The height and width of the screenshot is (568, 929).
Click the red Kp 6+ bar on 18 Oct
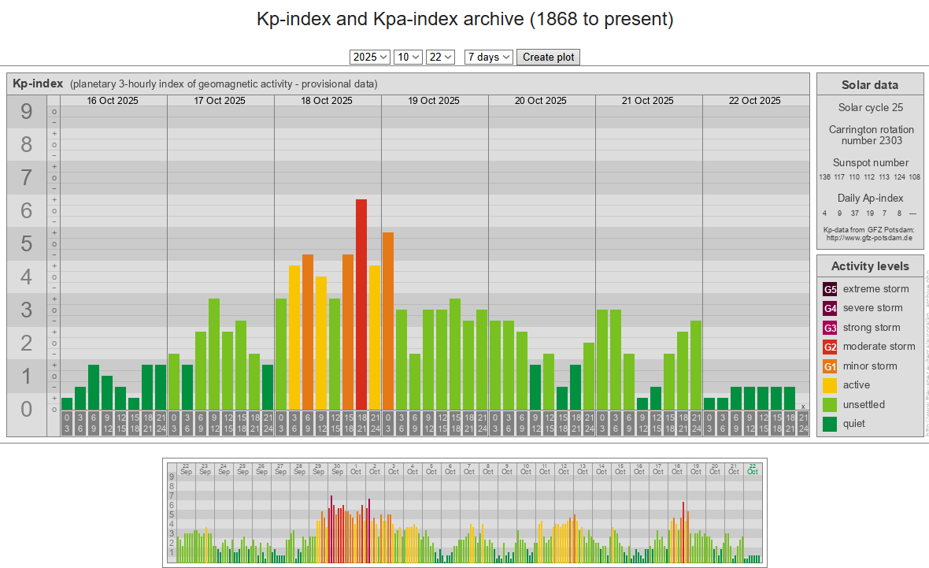click(361, 305)
